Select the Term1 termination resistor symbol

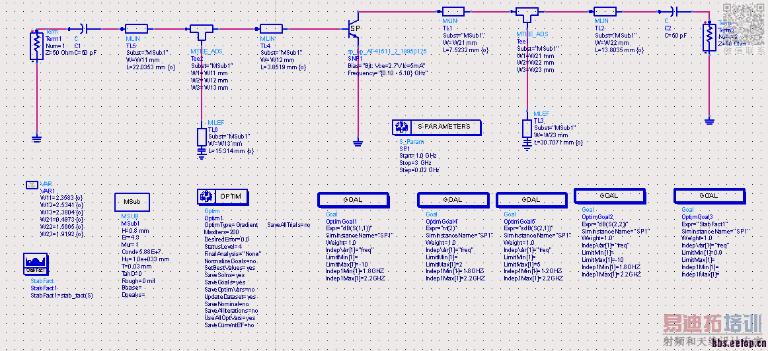pos(37,46)
